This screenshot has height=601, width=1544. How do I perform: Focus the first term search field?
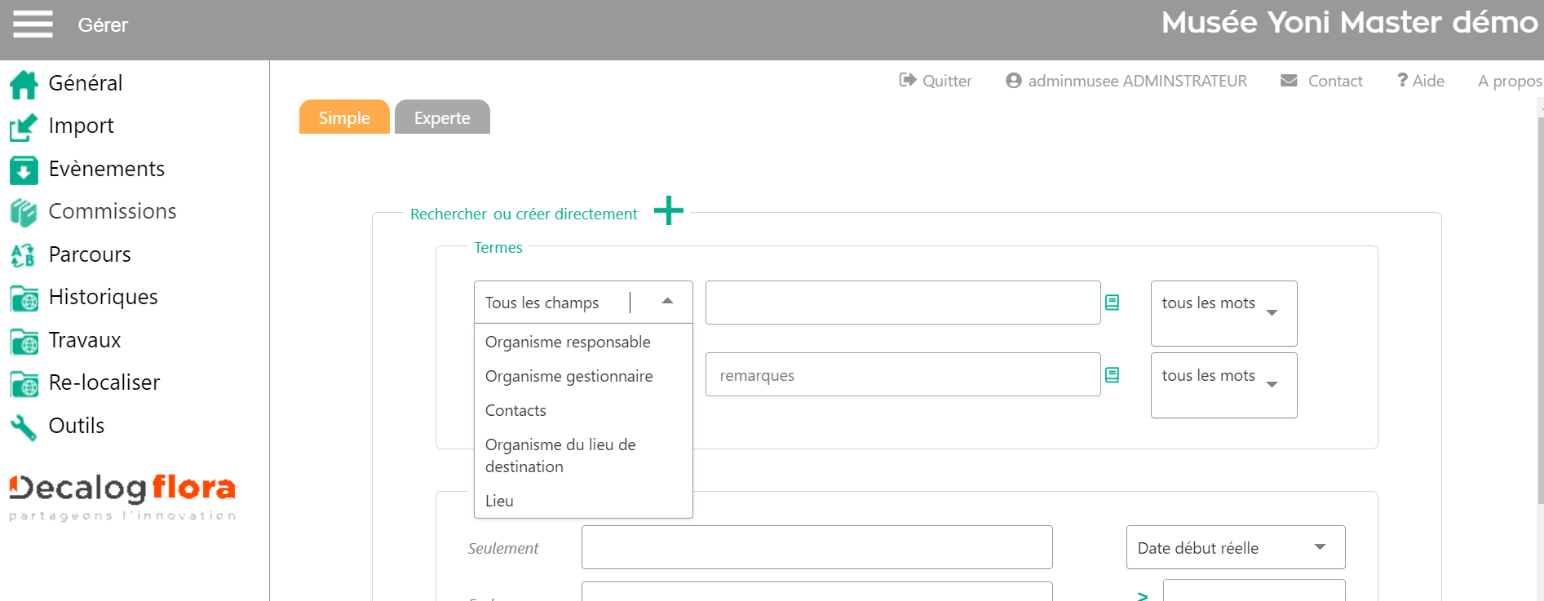[x=903, y=303]
